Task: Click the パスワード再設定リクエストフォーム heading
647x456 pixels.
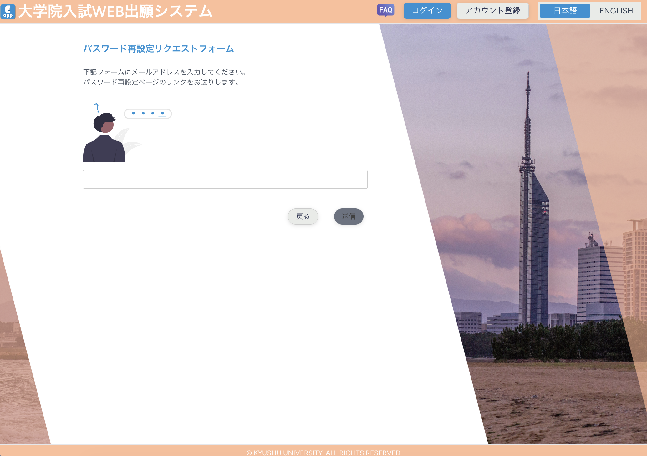Action: (158, 48)
